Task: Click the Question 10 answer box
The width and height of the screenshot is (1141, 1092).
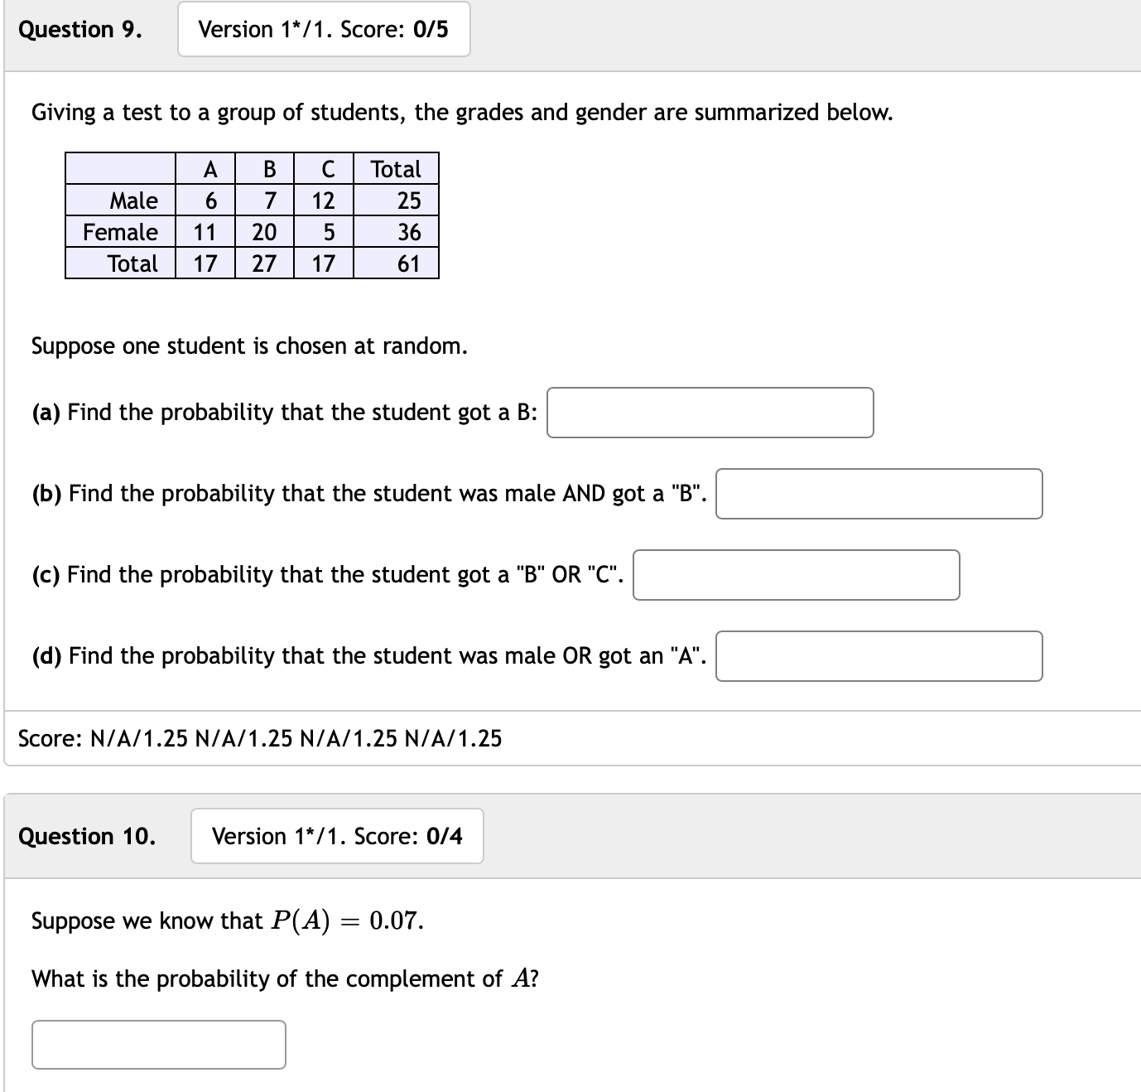Action: [x=158, y=1044]
